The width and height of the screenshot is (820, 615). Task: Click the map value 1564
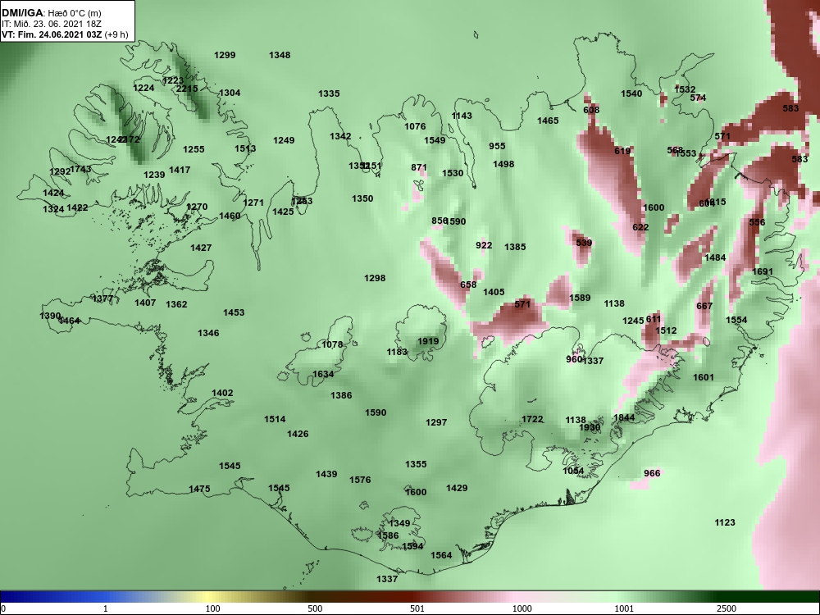441,555
